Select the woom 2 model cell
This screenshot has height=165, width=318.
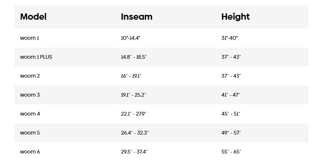[30, 76]
